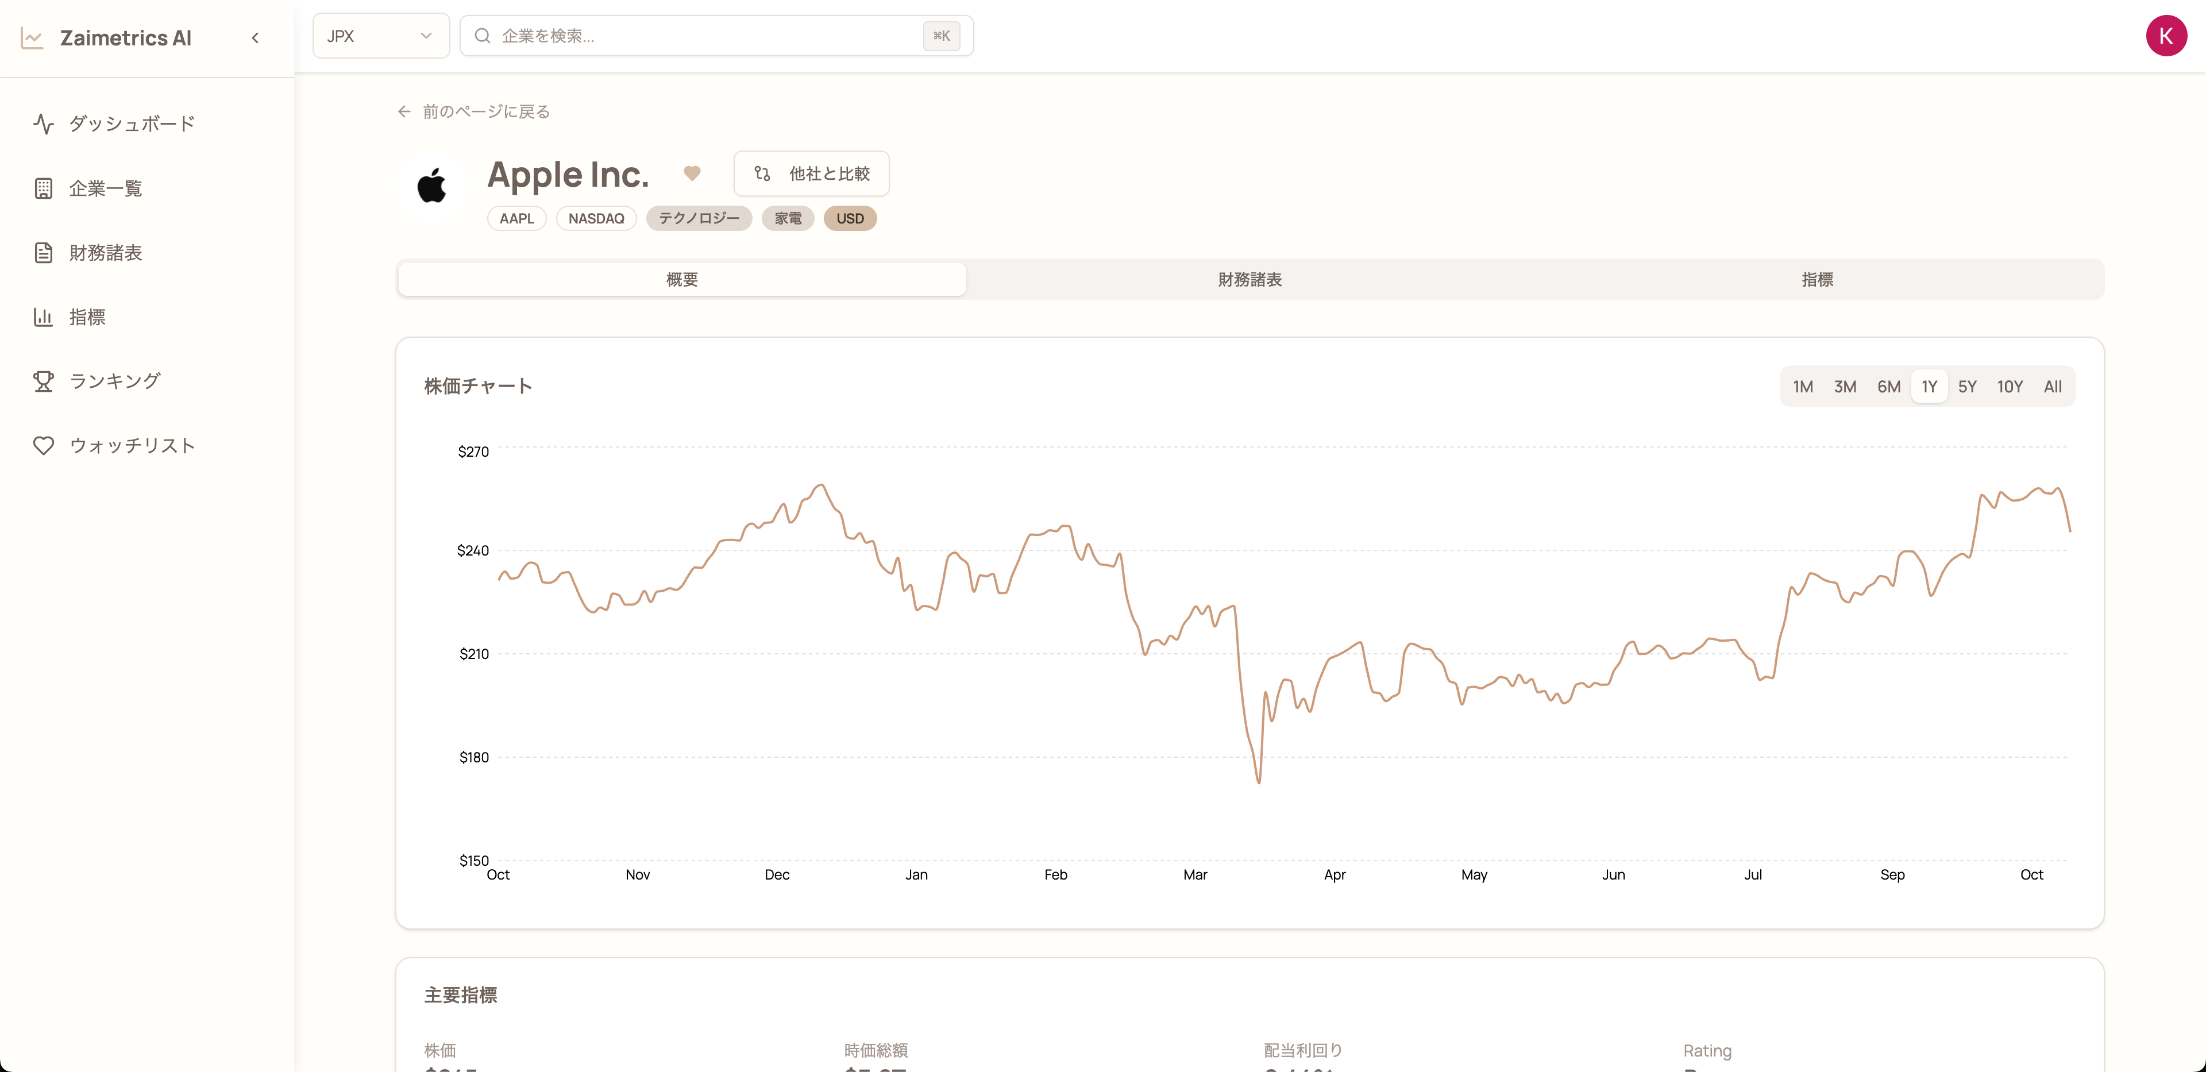The width and height of the screenshot is (2206, 1072).
Task: Switch chart range to 5Y
Action: pos(1967,387)
